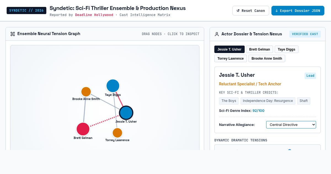Switch to the Taye Diggs tab
The image size is (331, 174).
286,49
